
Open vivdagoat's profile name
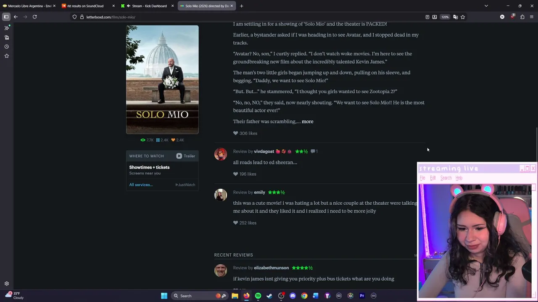[x=264, y=151]
